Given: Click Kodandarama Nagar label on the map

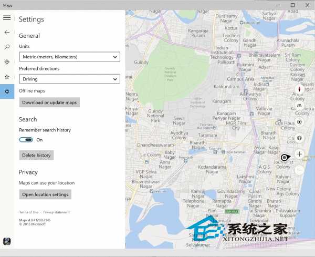Looking at the screenshot, I should 212,169.
